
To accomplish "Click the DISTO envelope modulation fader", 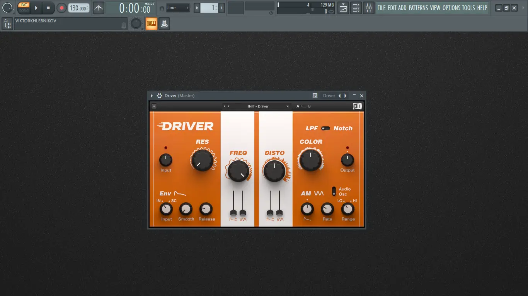I will click(x=270, y=212).
